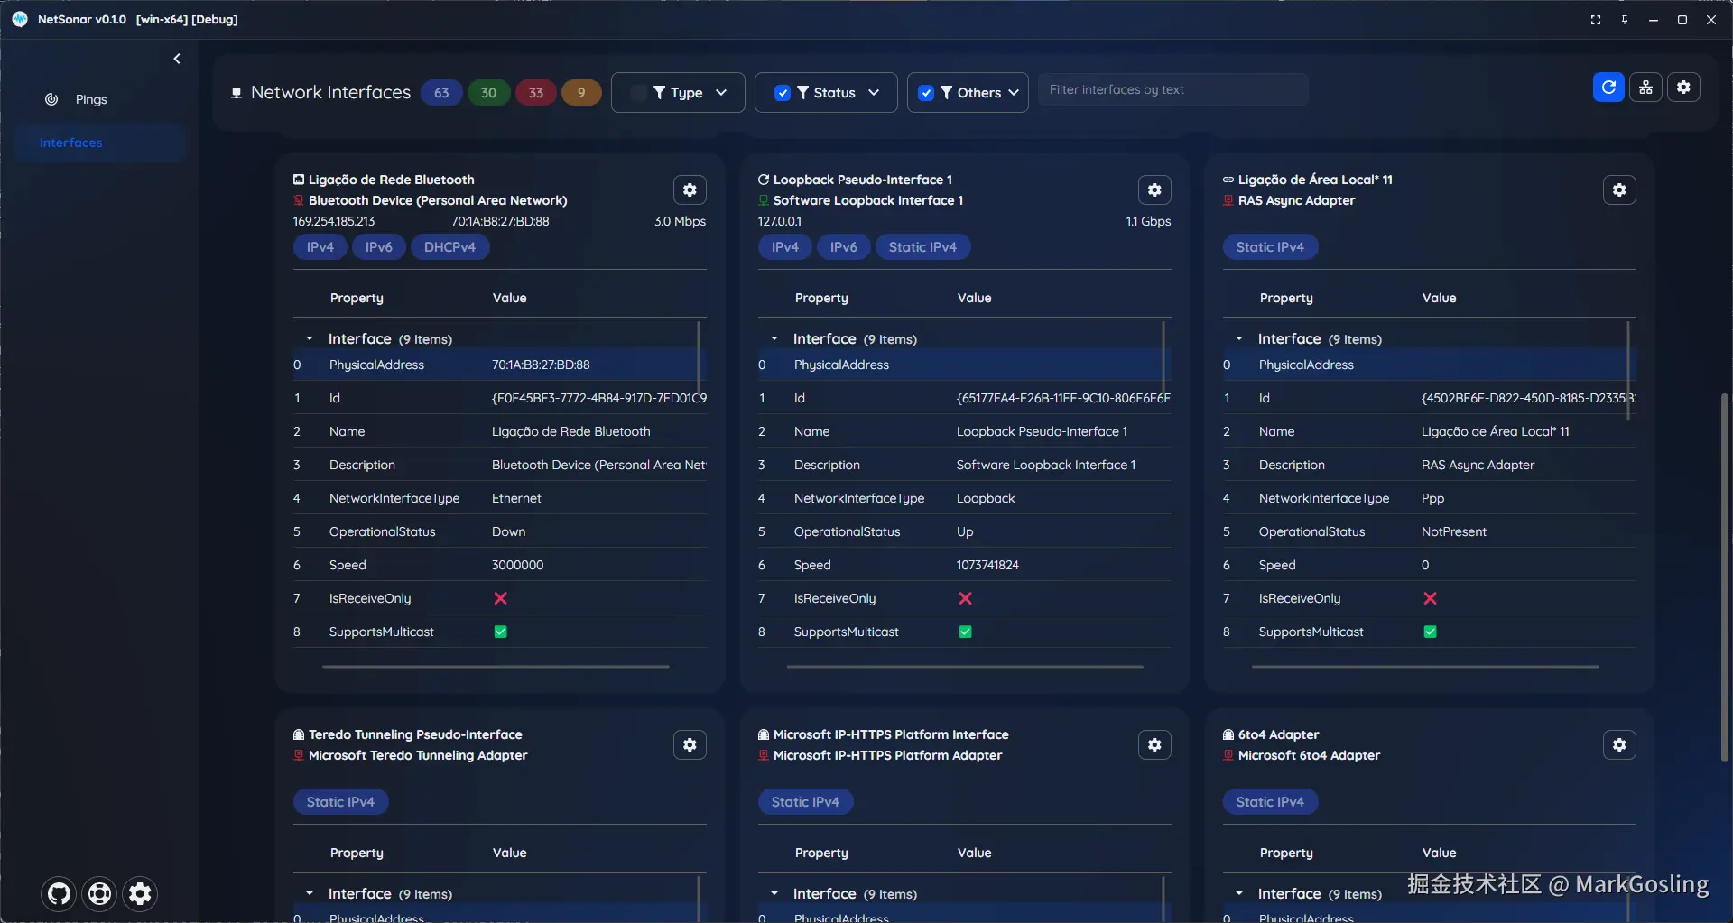
Task: Click the IPv6 tag on Ligação de Rede Bluetooth
Action: (379, 247)
